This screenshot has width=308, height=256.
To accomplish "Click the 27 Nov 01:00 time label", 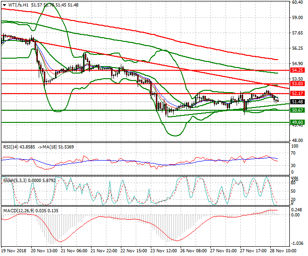I will [x=224, y=251].
